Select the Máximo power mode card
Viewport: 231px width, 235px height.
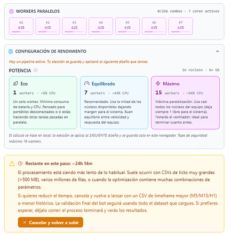[x=185, y=103]
